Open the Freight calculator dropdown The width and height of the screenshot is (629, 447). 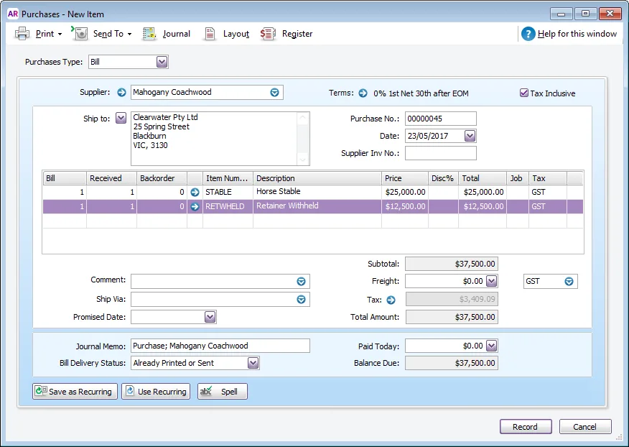[x=491, y=281]
